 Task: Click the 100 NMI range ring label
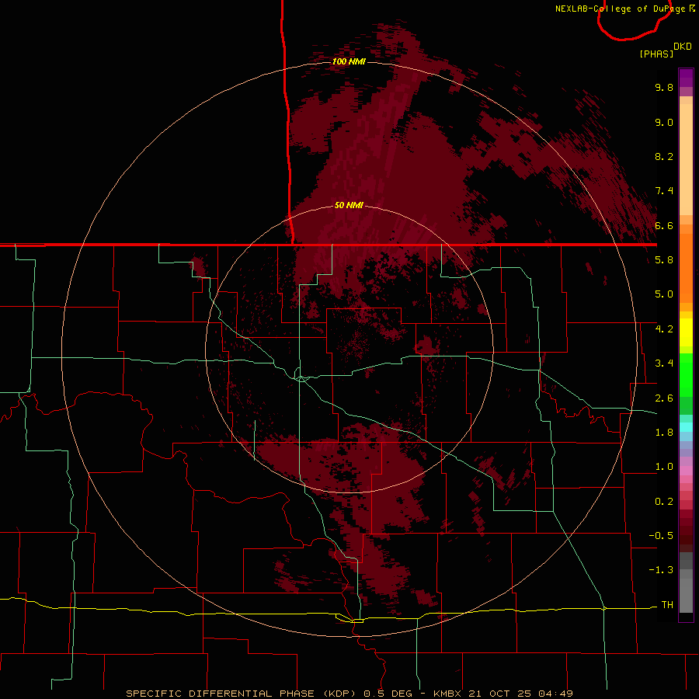click(x=349, y=61)
